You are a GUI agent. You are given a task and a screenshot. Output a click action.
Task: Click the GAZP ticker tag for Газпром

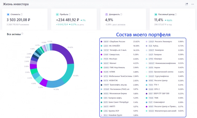pyautogui.click(x=151, y=55)
